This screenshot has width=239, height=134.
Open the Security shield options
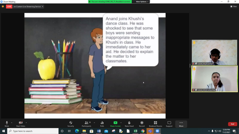point(71,124)
